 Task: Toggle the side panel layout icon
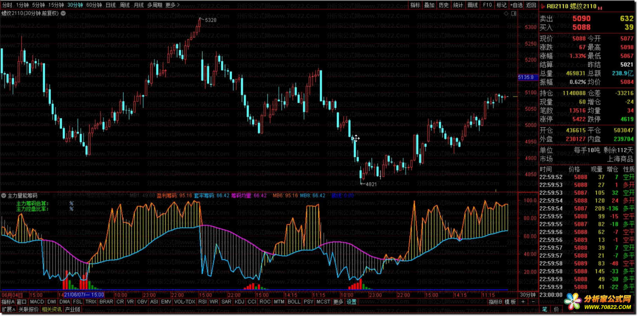[514, 13]
